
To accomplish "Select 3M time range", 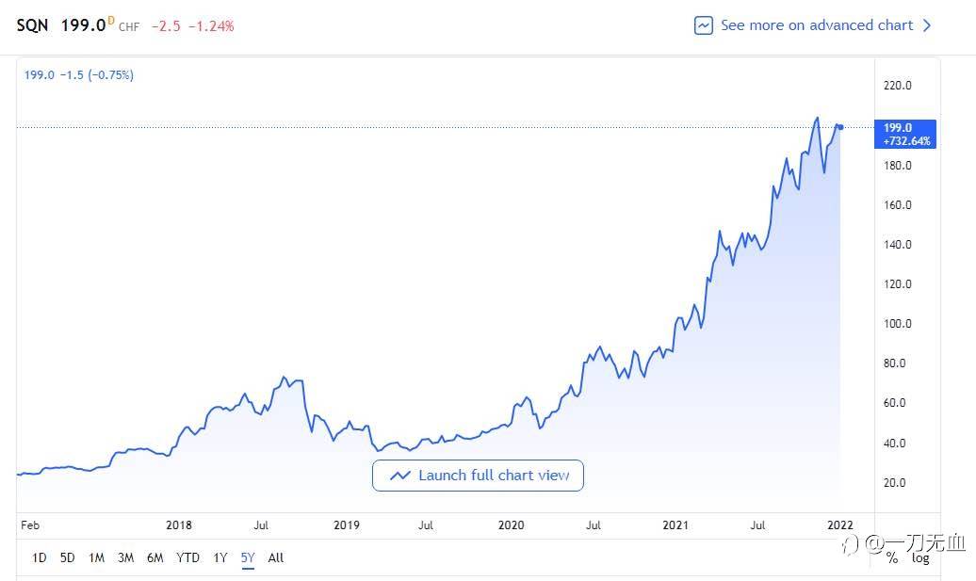I will [125, 557].
